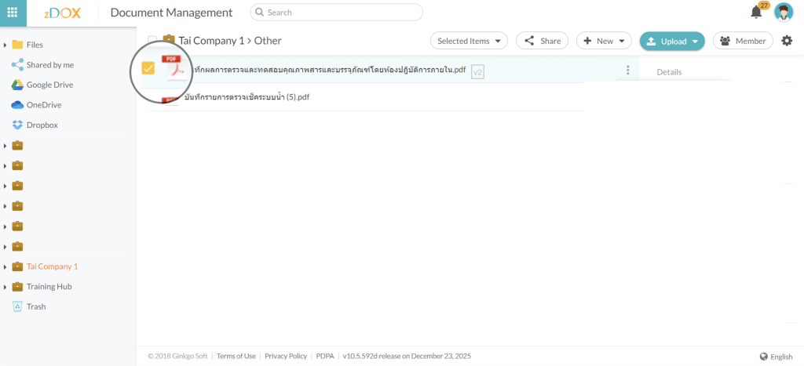
Task: Open the app launcher grid icon
Action: 13,13
